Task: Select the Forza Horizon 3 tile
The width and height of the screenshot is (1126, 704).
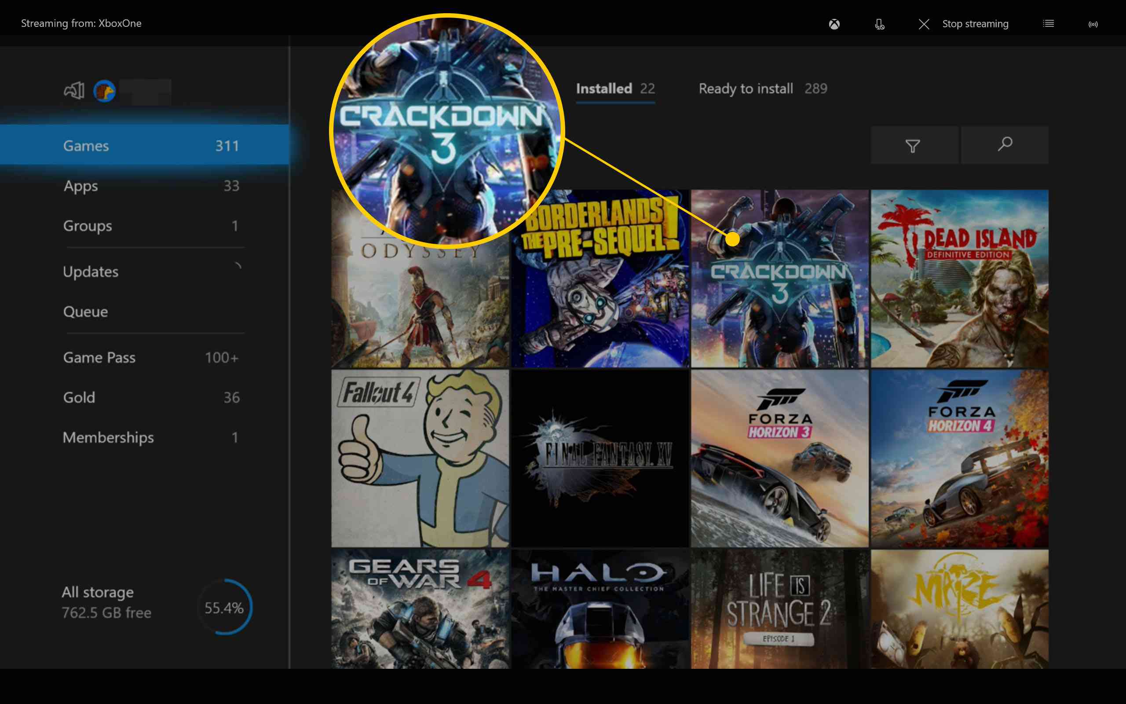Action: point(780,458)
